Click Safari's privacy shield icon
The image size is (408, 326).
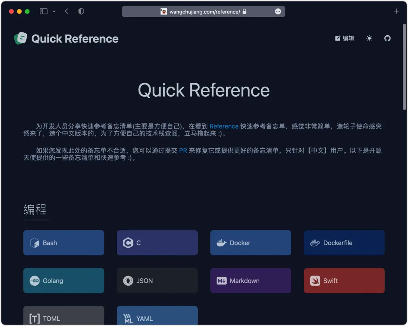tap(81, 11)
